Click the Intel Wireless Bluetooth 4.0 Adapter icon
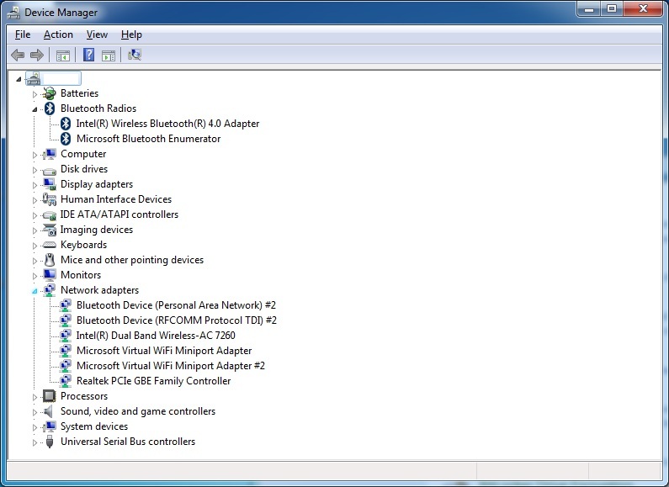Image resolution: width=669 pixels, height=487 pixels. click(x=66, y=124)
